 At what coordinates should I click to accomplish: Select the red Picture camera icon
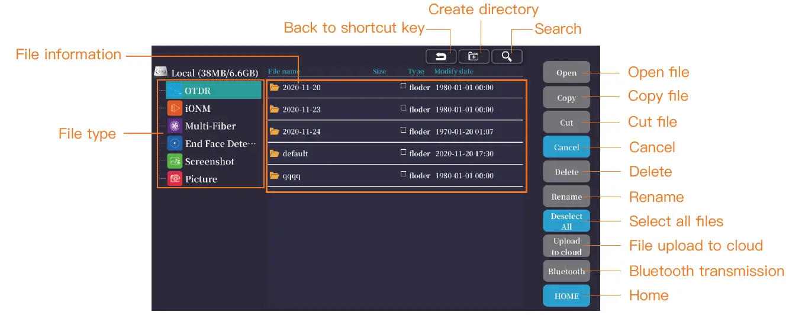[x=175, y=179]
